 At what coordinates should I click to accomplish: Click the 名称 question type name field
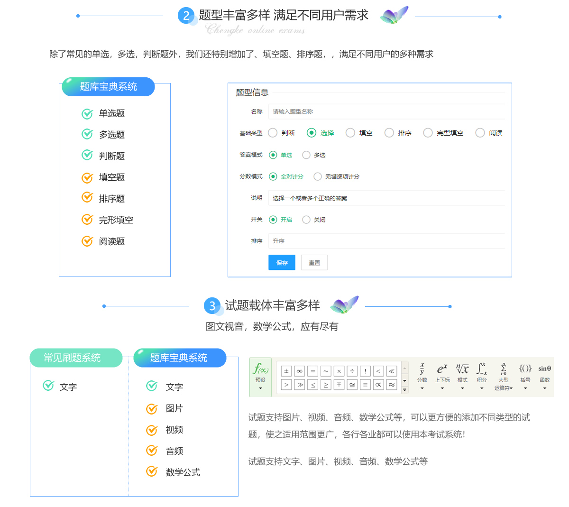pos(386,111)
